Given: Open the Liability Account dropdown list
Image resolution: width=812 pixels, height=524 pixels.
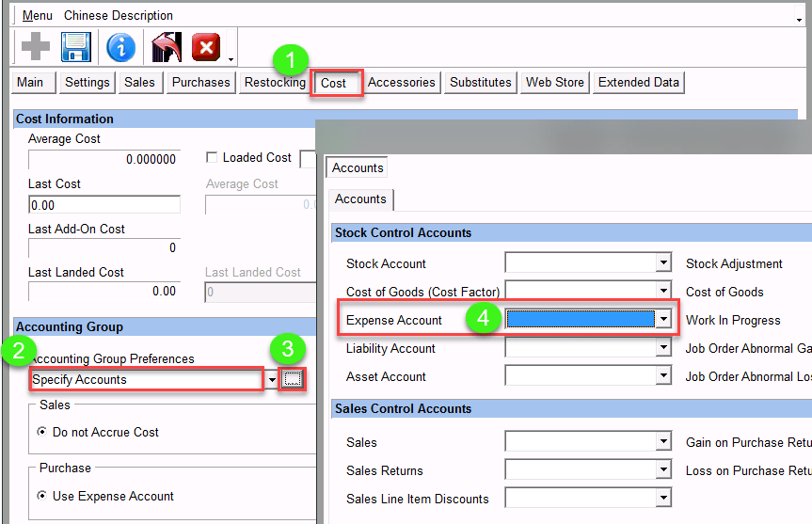Looking at the screenshot, I should point(663,348).
